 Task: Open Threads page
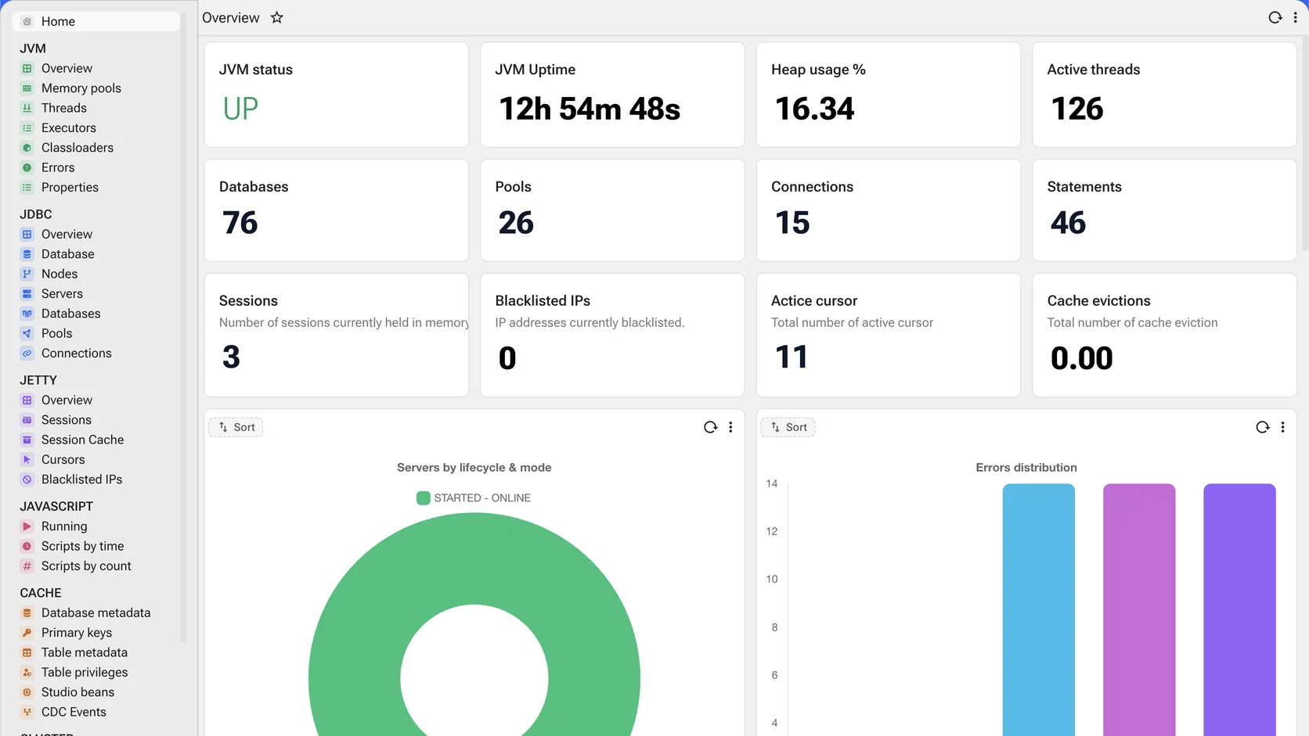coord(64,108)
